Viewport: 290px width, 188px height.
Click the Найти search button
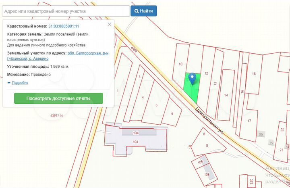tap(144, 11)
